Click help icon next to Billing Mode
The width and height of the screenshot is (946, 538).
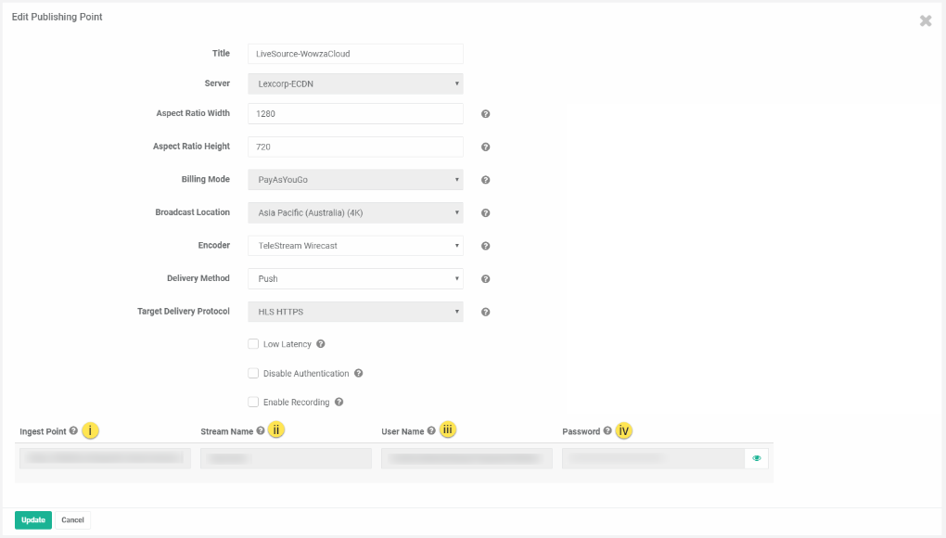485,180
